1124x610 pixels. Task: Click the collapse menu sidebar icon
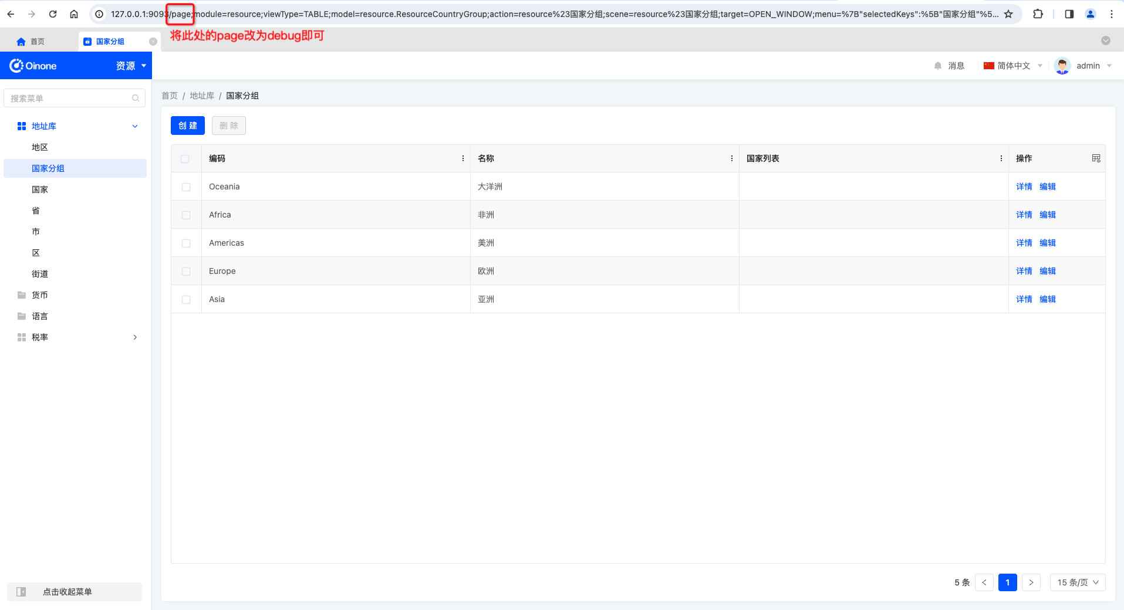coord(21,592)
